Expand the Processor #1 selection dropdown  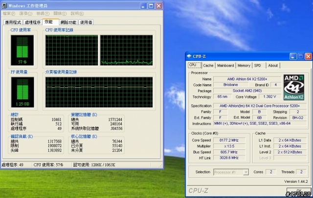[x=246, y=172]
